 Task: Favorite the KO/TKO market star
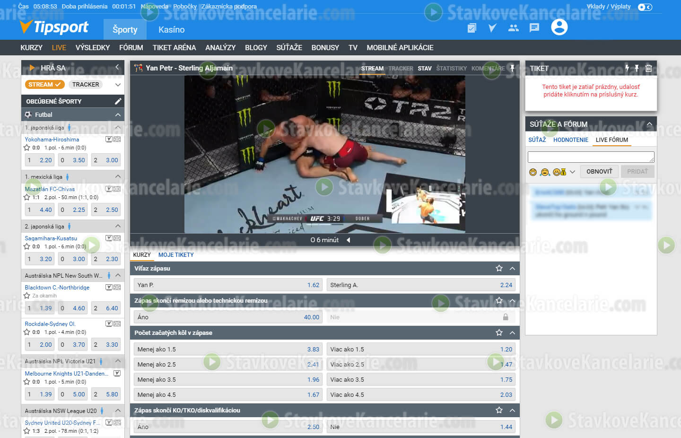tap(499, 410)
